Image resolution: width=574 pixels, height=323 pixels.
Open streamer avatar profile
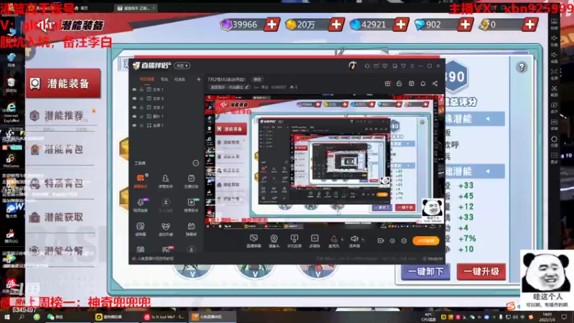pyautogui.click(x=352, y=66)
